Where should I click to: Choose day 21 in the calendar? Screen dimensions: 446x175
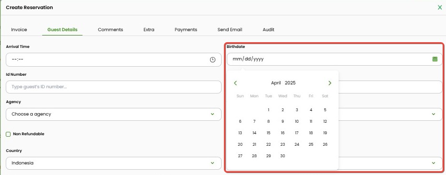(254, 144)
